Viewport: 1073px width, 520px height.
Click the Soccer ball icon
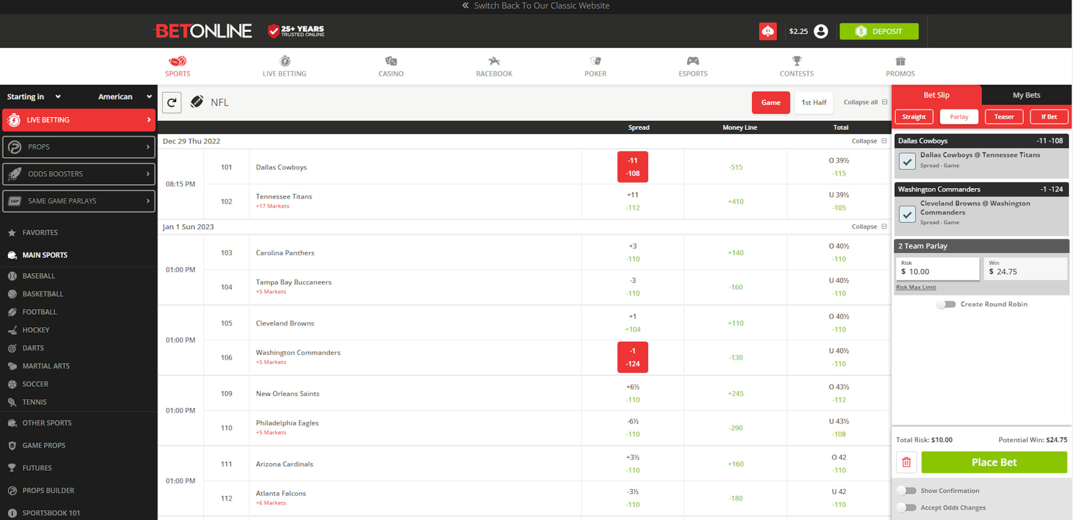coord(12,384)
